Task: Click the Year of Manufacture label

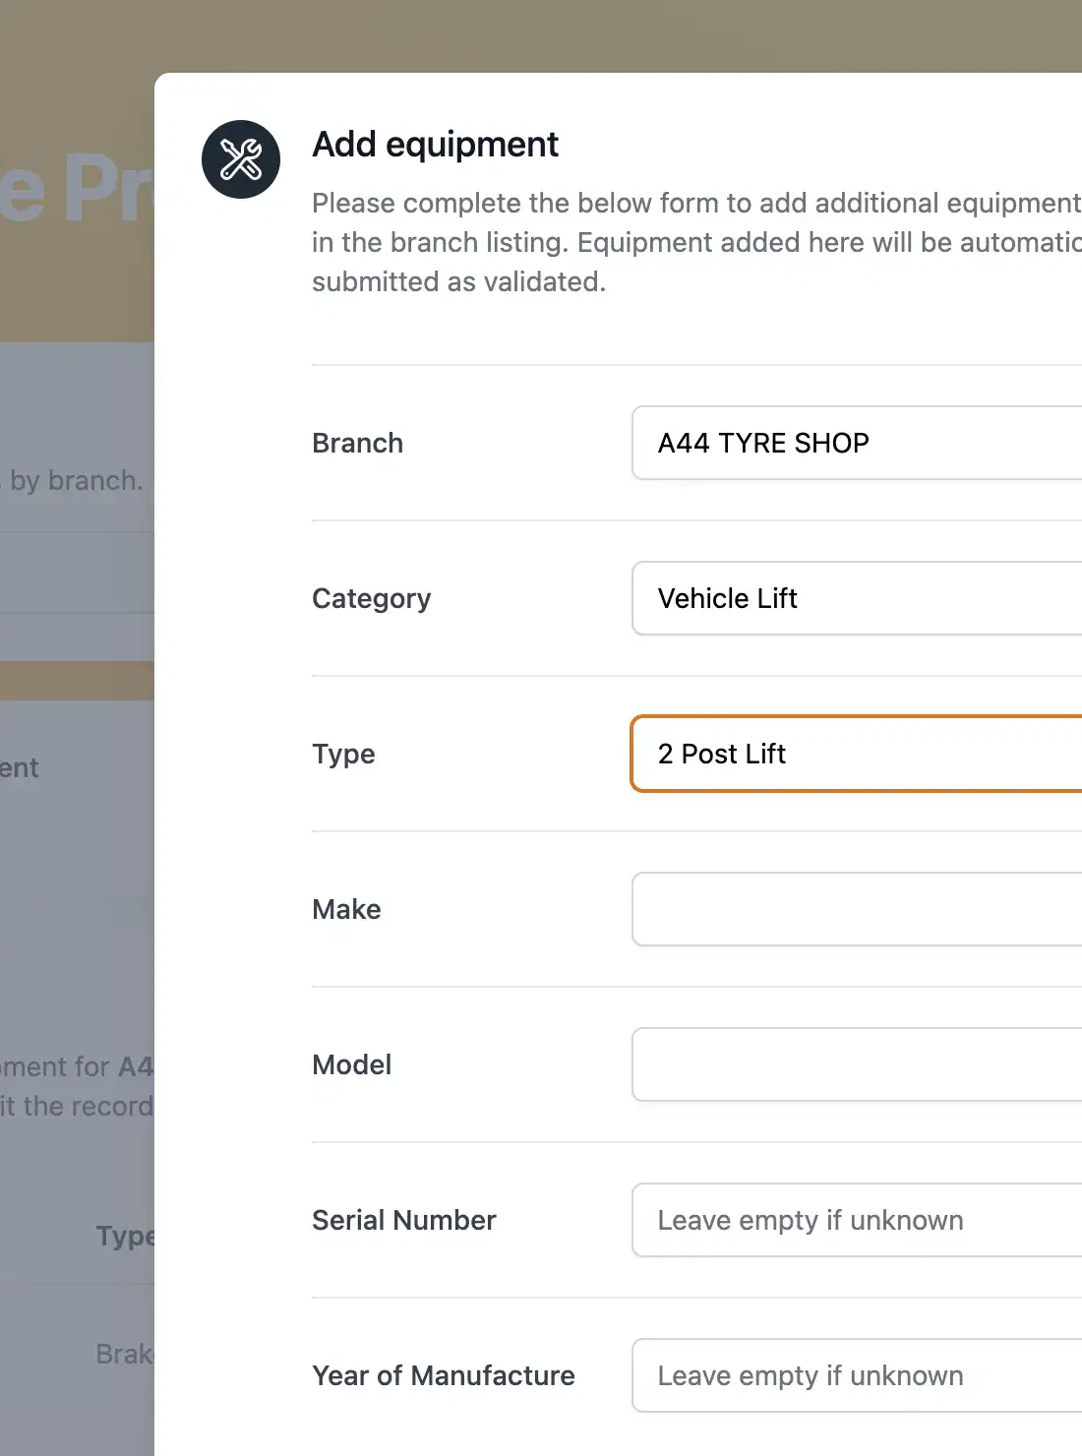Action: (x=444, y=1375)
